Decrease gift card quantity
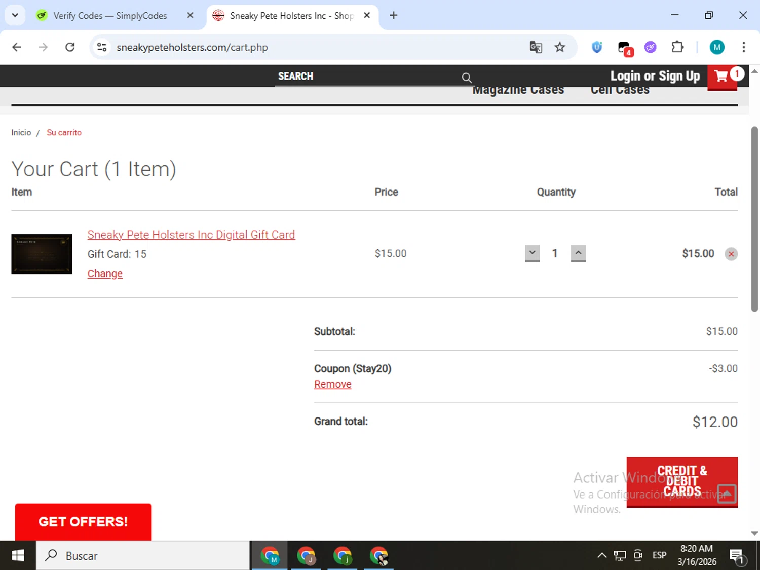 (x=532, y=253)
